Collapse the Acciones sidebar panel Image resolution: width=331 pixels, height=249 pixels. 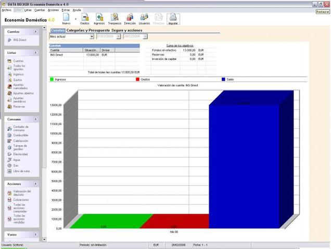pyautogui.click(x=35, y=184)
